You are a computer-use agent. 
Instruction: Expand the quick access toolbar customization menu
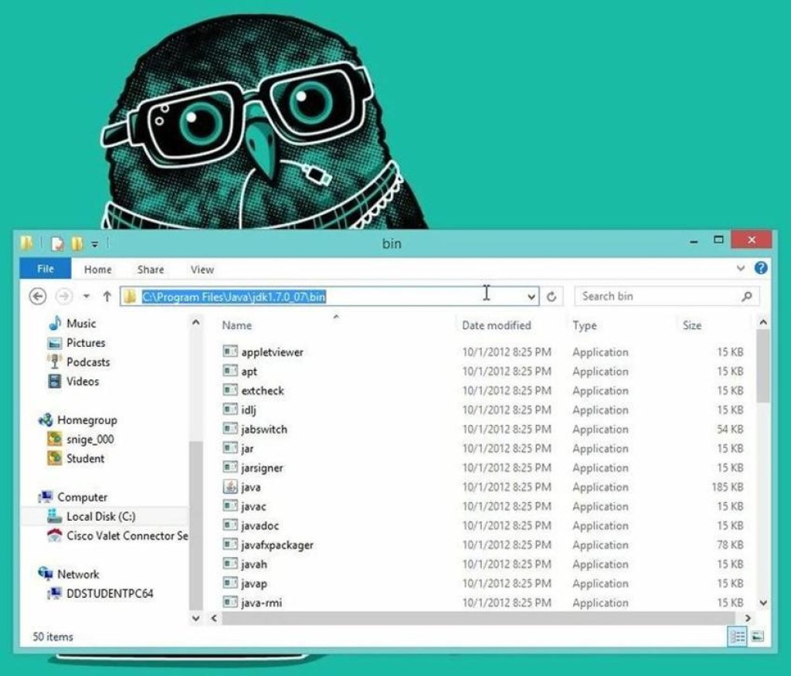(x=94, y=244)
